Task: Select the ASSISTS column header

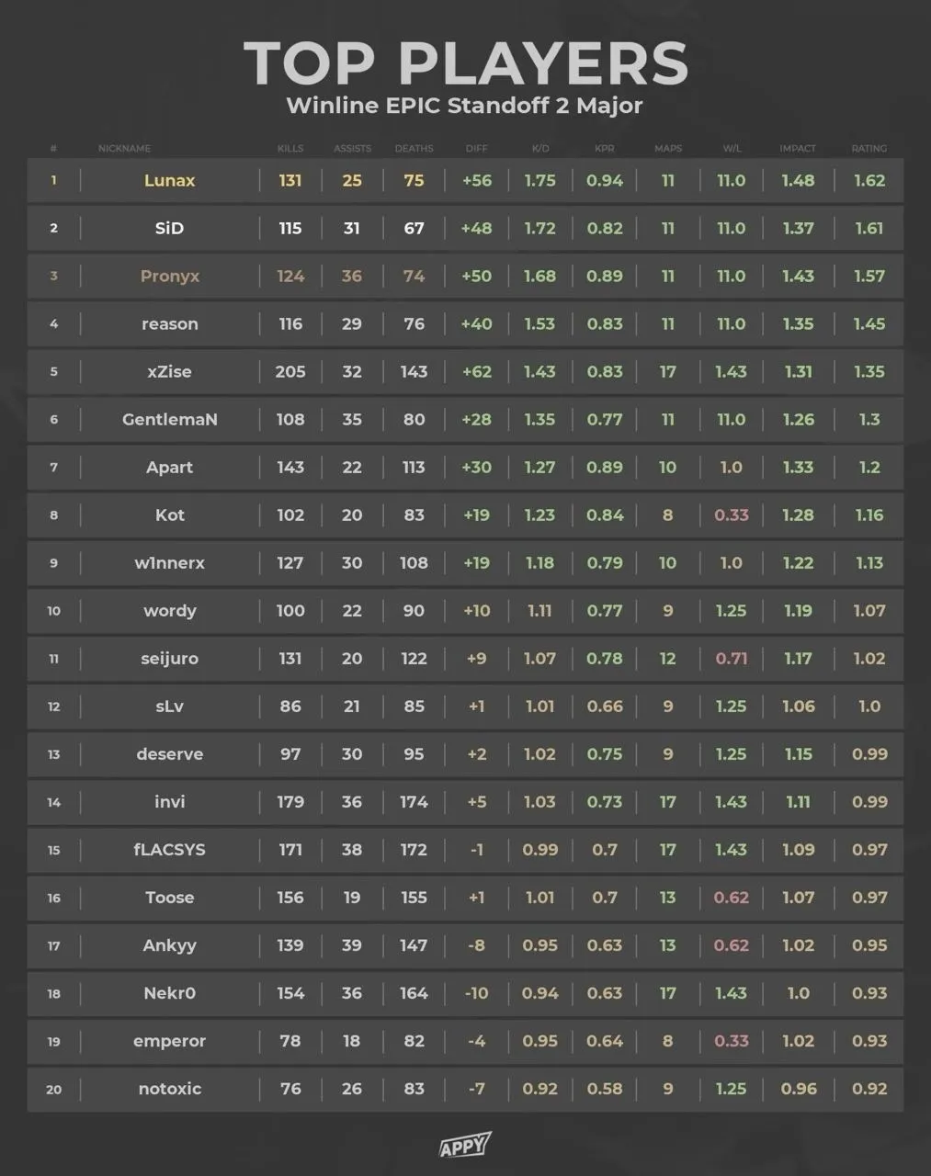Action: pos(352,149)
